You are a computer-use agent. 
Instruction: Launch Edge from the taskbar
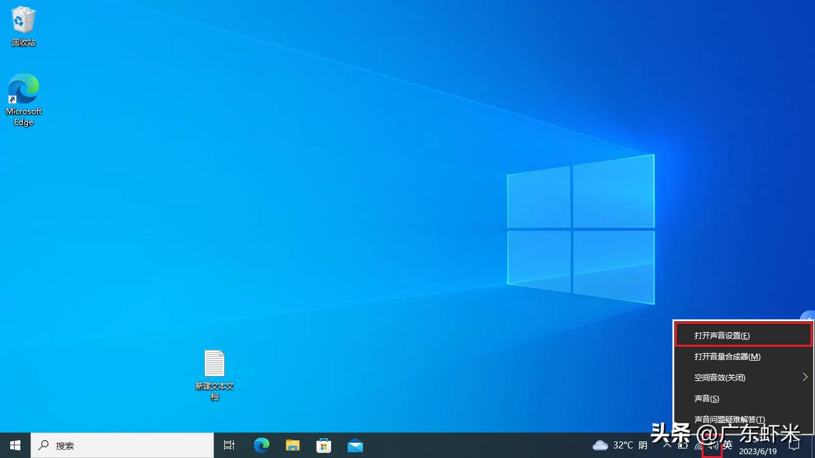click(262, 445)
